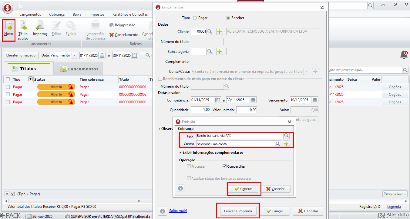This screenshot has width=410, height=219.
Task: Tick checkbox for title 000000000000001 row
Action: click(8, 87)
